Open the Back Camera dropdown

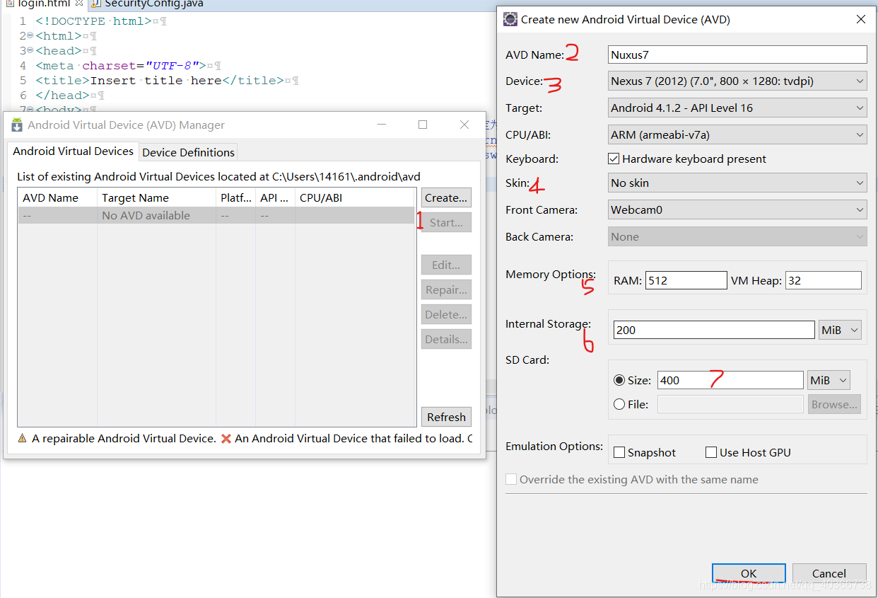(x=737, y=236)
